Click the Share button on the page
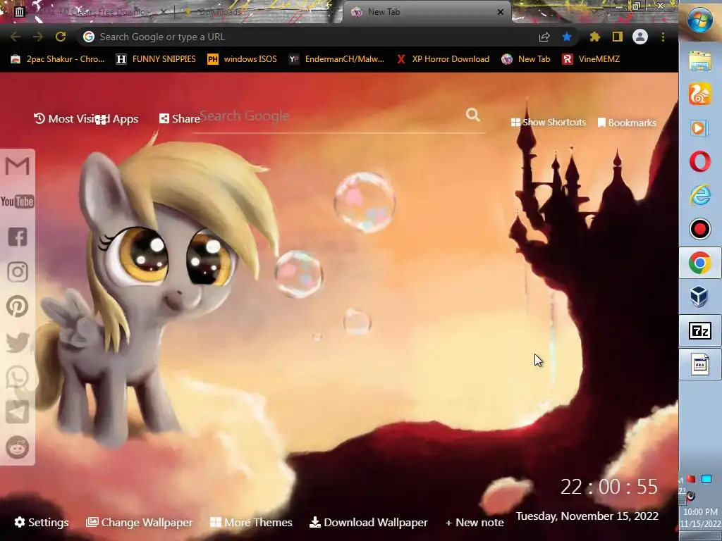This screenshot has height=541, width=722. pyautogui.click(x=180, y=118)
